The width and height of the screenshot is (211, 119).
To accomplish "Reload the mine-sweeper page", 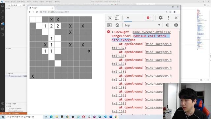I will point(37,12).
